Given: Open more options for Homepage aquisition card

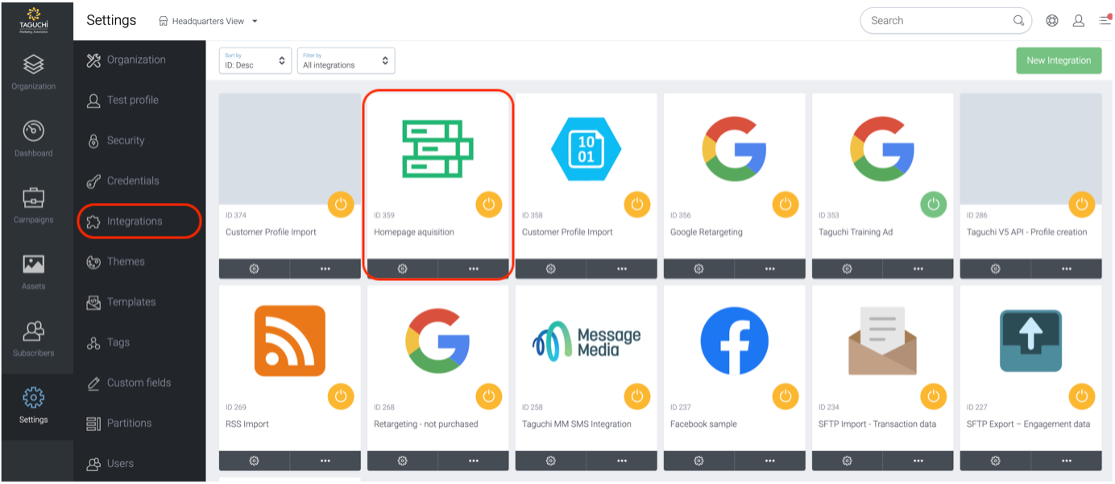Looking at the screenshot, I should point(474,269).
